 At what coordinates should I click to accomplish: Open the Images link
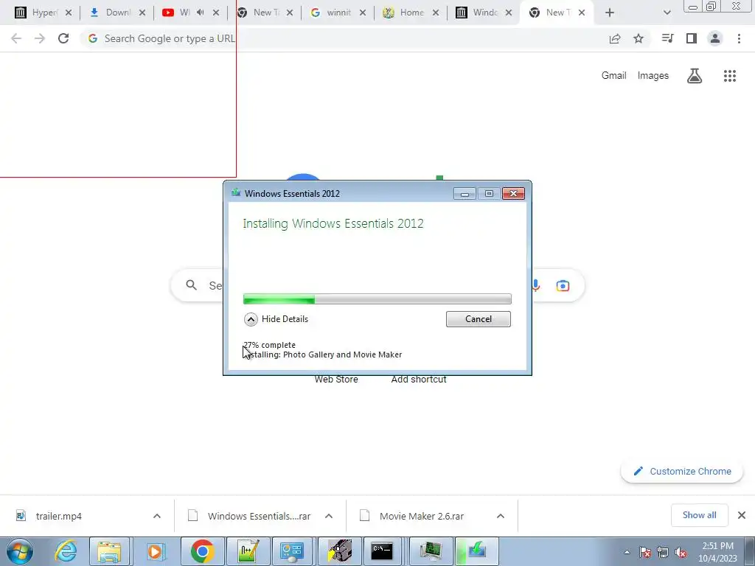coord(653,76)
